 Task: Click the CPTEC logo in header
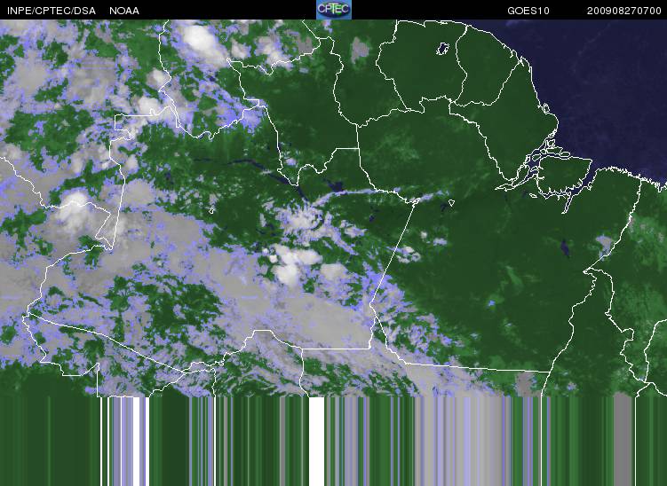coord(334,10)
